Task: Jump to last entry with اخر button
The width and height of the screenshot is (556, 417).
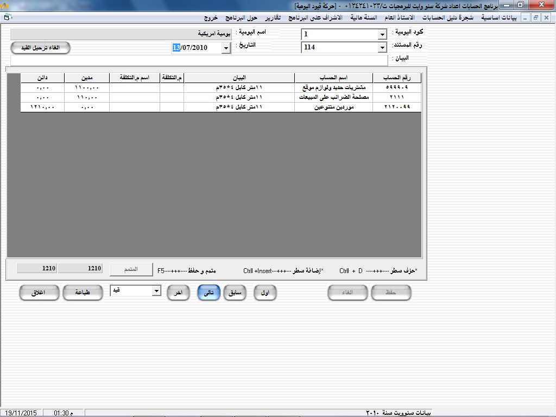Action: (178, 293)
